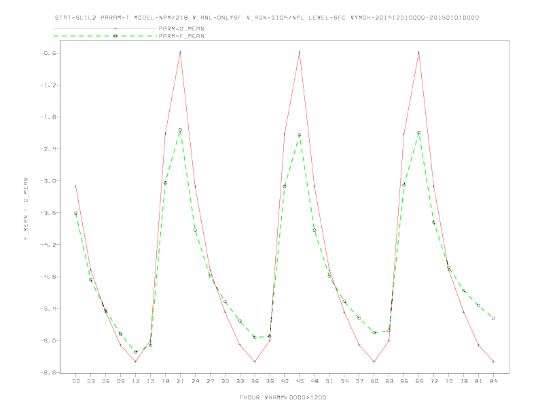Click the 72 forecast hour tick label
The width and height of the screenshot is (538, 415).
tap(433, 381)
